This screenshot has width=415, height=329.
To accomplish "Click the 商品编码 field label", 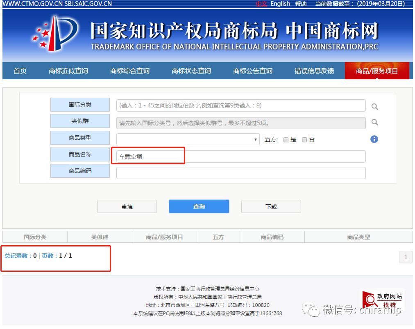I will [x=80, y=171].
